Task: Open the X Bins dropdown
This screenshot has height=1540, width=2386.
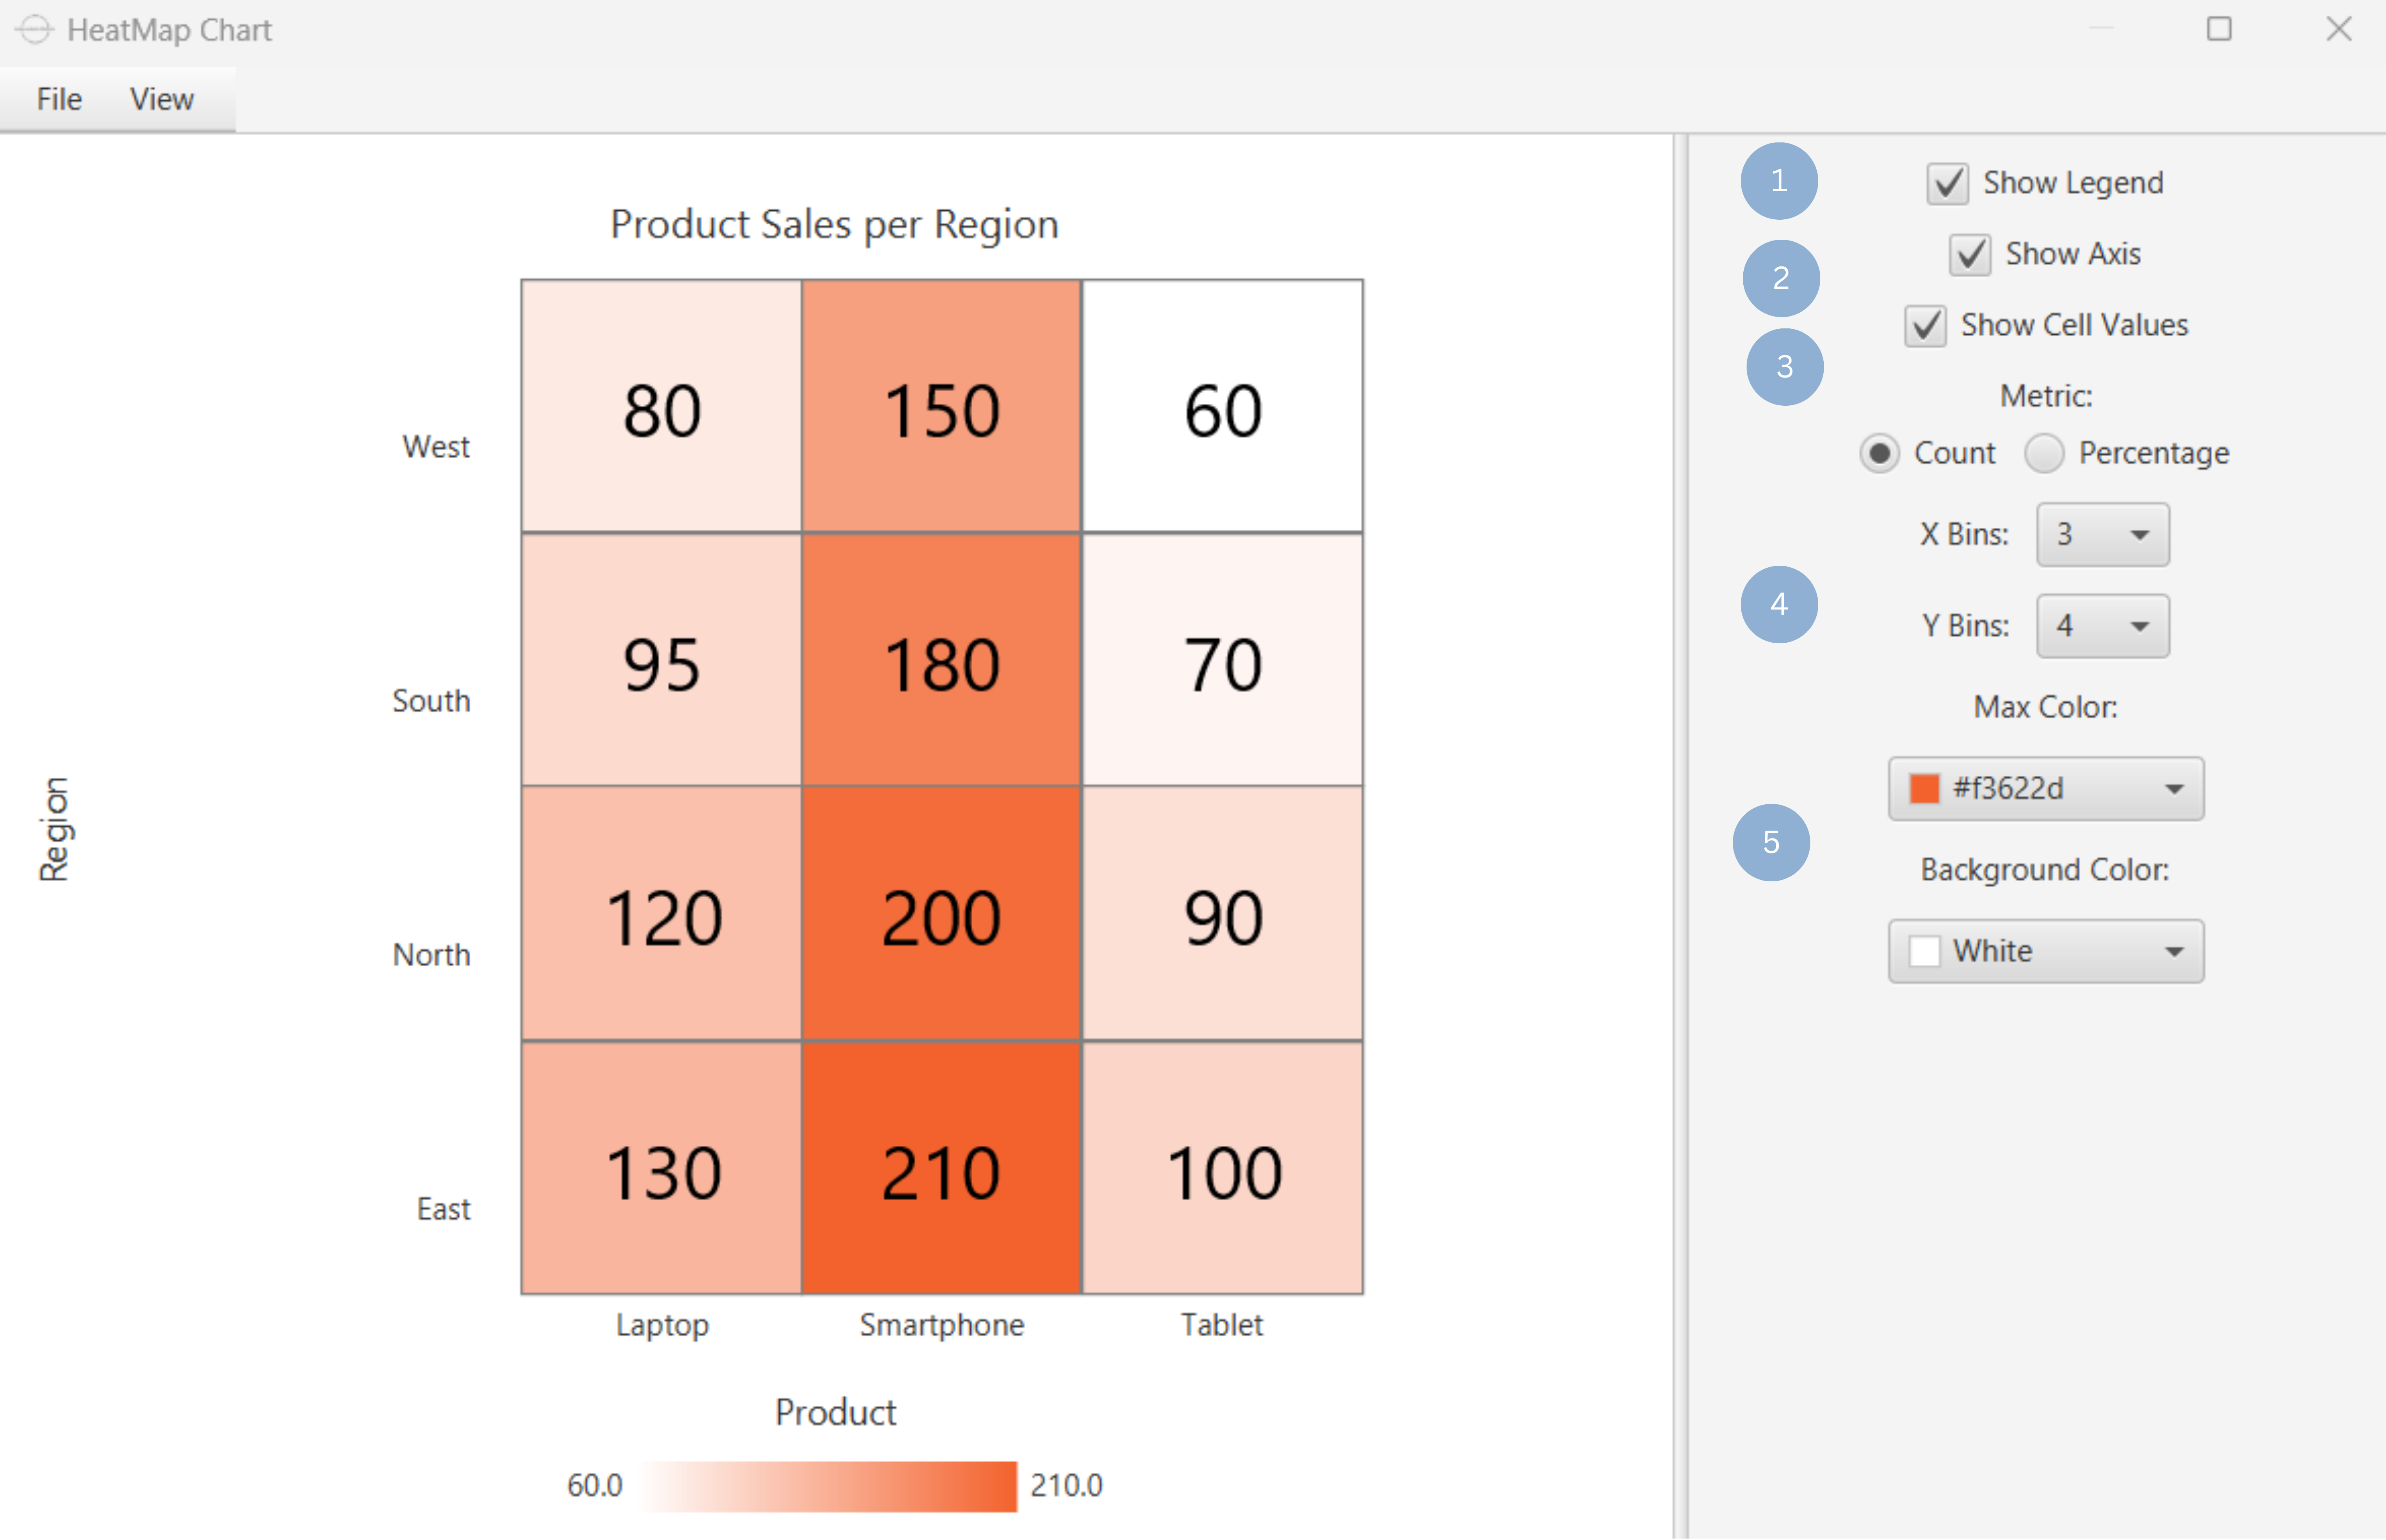Action: coord(2101,534)
